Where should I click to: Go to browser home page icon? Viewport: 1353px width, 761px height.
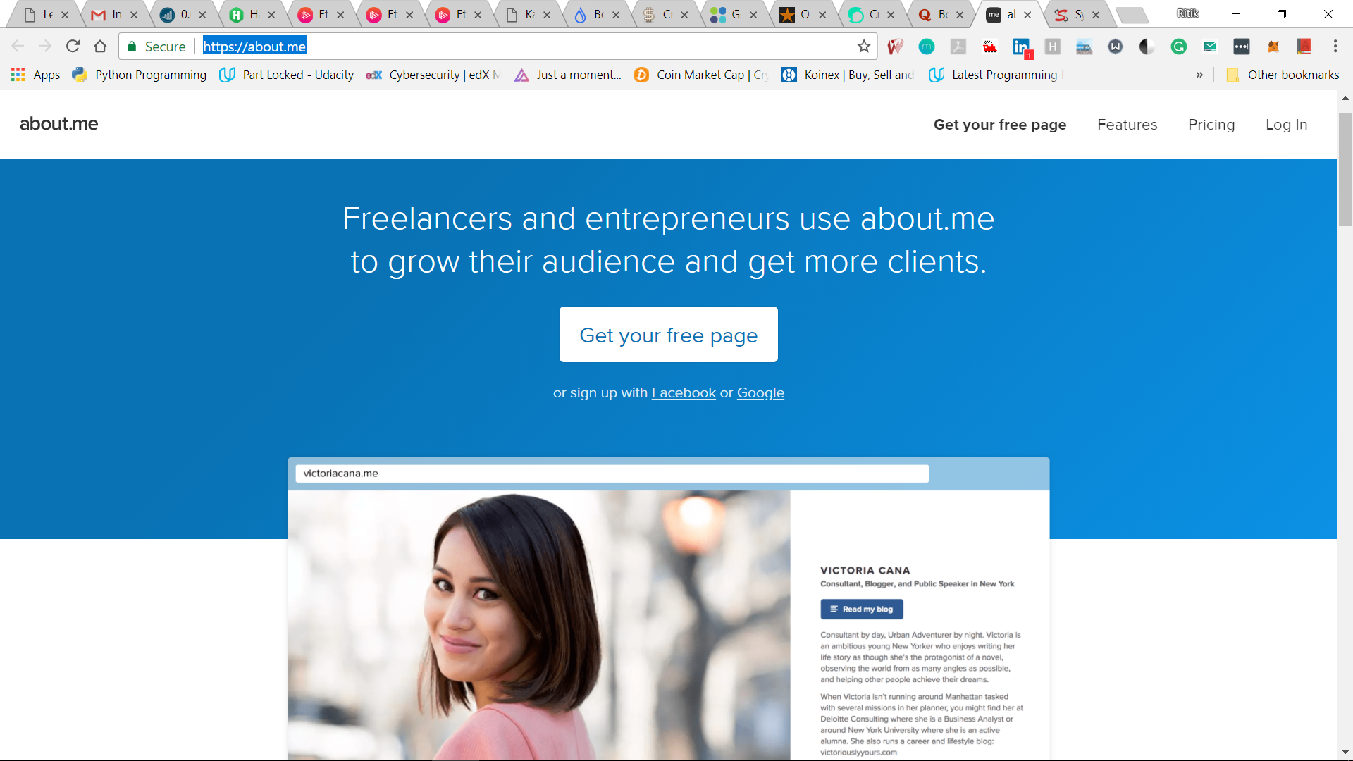point(100,47)
